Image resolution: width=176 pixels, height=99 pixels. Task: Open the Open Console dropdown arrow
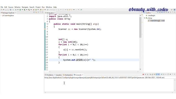pos(170,75)
